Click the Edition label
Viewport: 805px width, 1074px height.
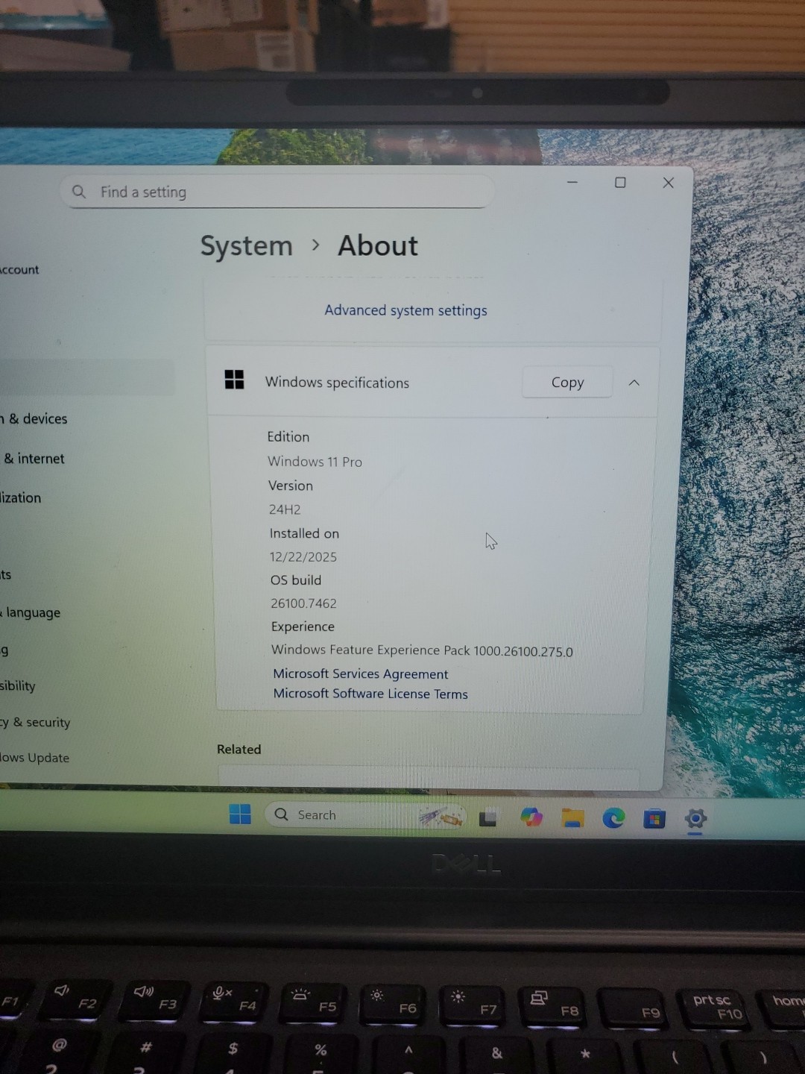tap(288, 437)
